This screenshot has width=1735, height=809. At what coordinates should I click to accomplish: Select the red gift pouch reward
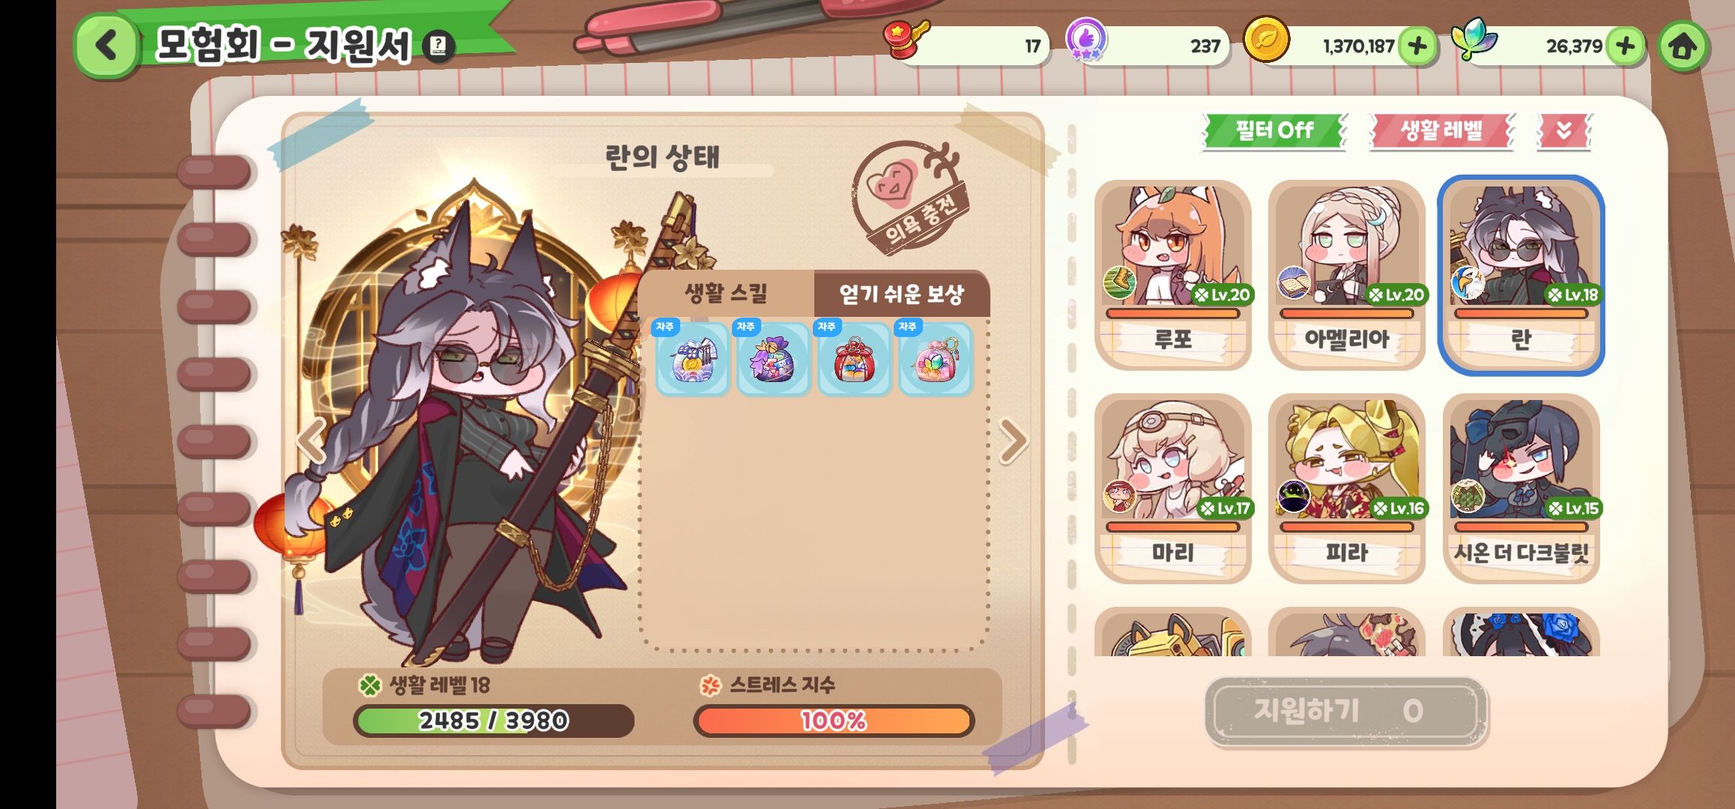(854, 358)
